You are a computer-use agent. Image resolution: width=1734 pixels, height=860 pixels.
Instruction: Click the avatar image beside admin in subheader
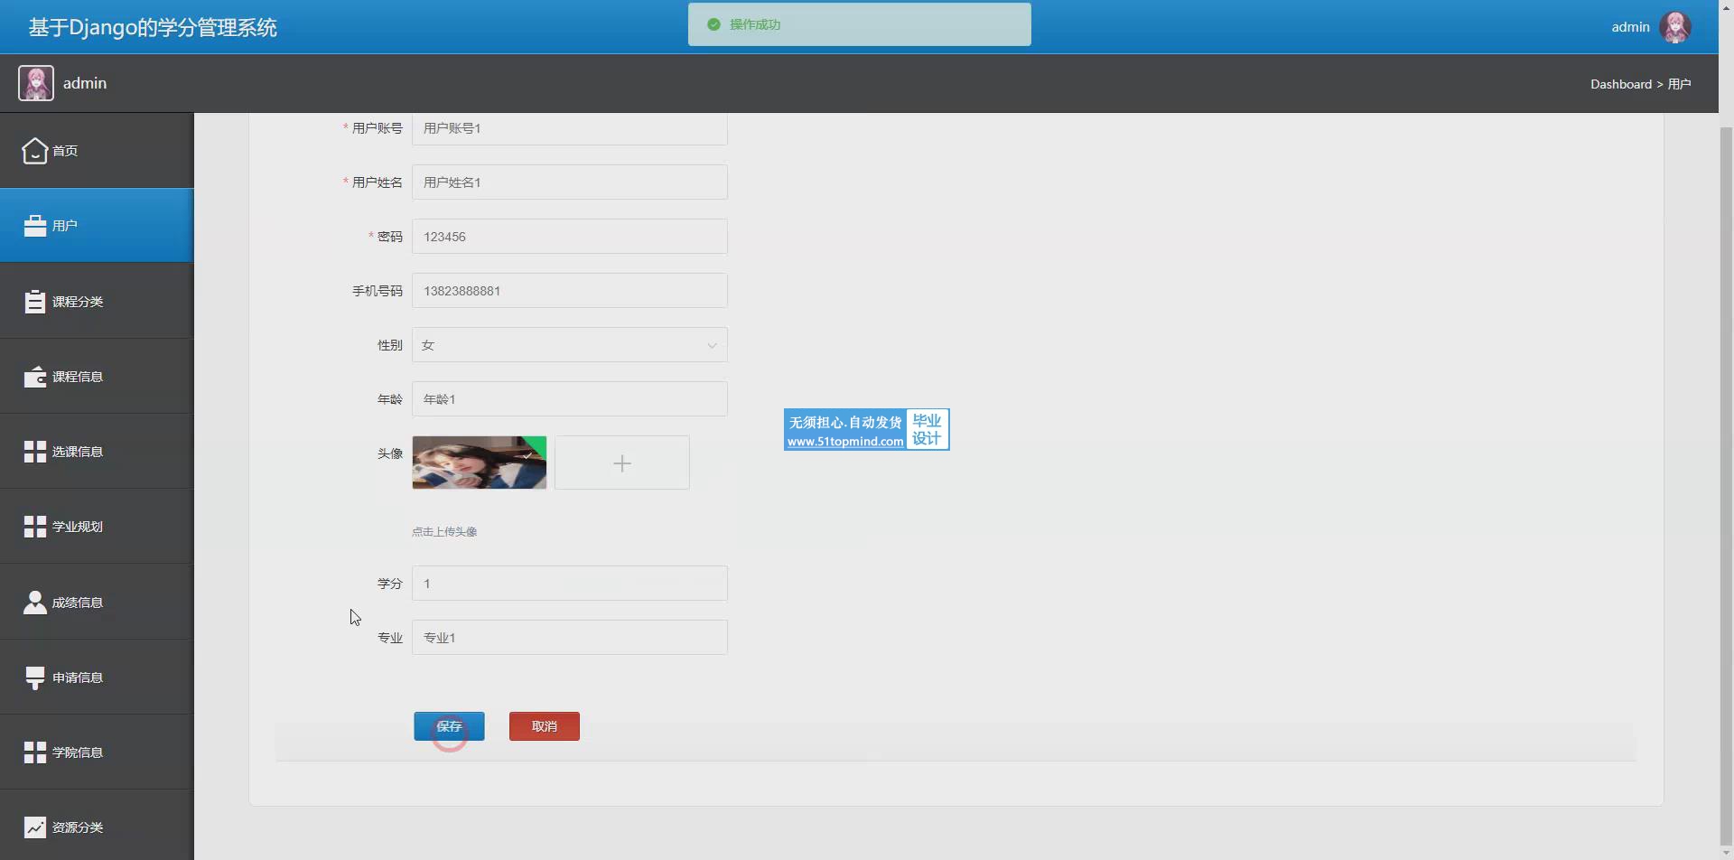[x=36, y=83]
